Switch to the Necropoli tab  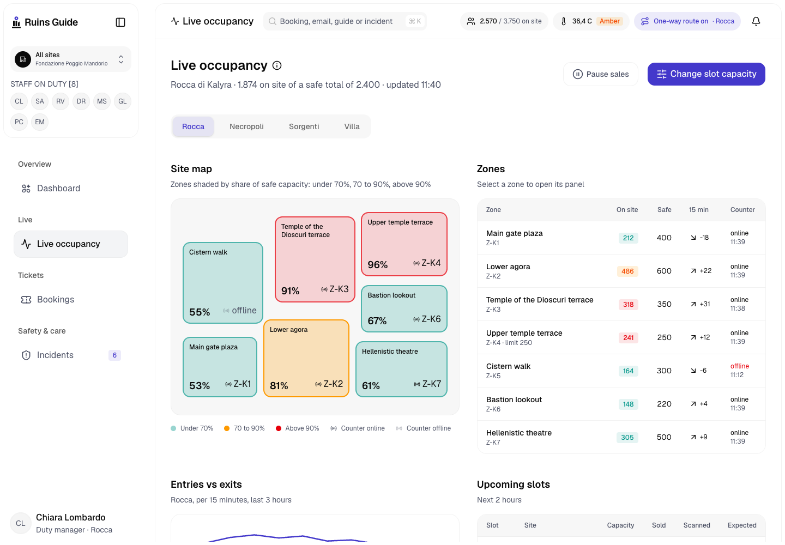pyautogui.click(x=246, y=126)
